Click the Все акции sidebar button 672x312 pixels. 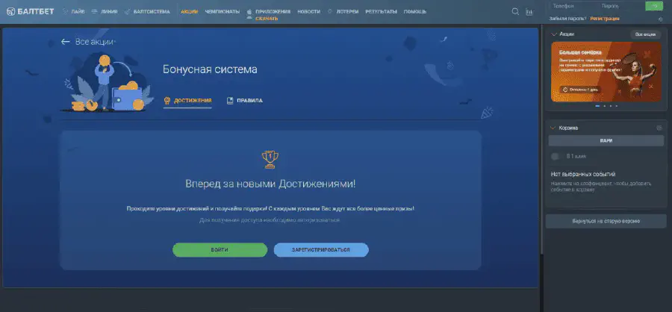tap(645, 34)
